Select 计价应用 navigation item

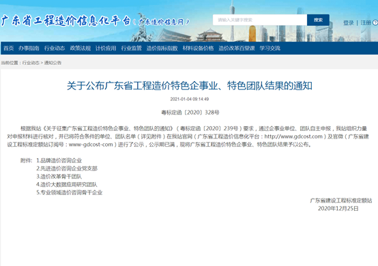(106, 48)
